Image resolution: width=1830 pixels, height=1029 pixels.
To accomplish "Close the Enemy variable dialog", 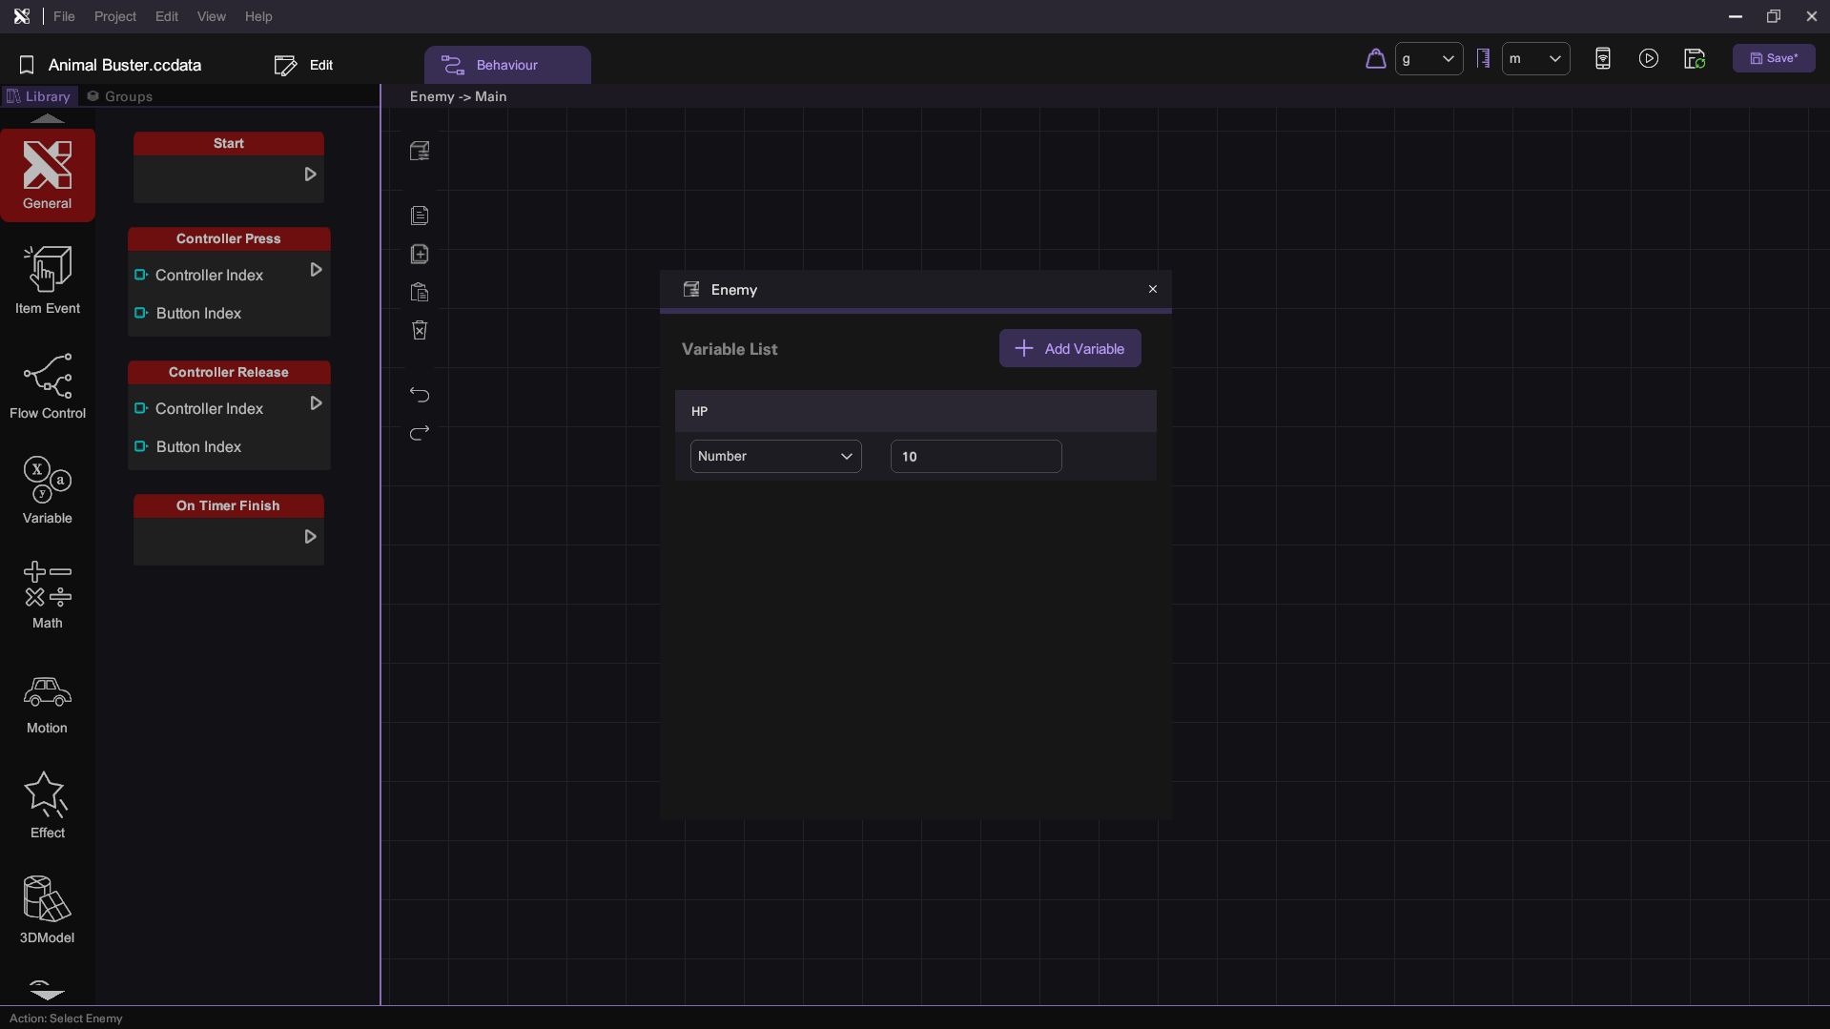I will click(x=1152, y=289).
